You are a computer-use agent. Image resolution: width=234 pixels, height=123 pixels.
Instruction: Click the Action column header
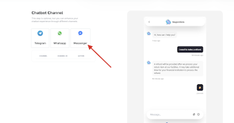coord(81,56)
